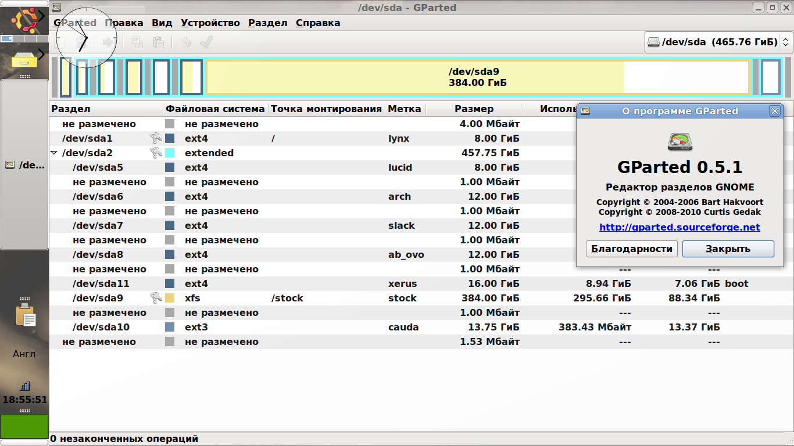Viewport: 794px width, 446px height.
Task: Click the Resize/Move arrow toolbar icon
Action: pos(108,42)
